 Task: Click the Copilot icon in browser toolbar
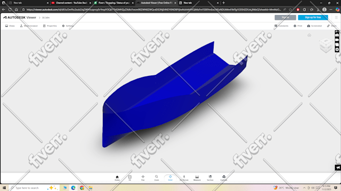(x=337, y=9)
